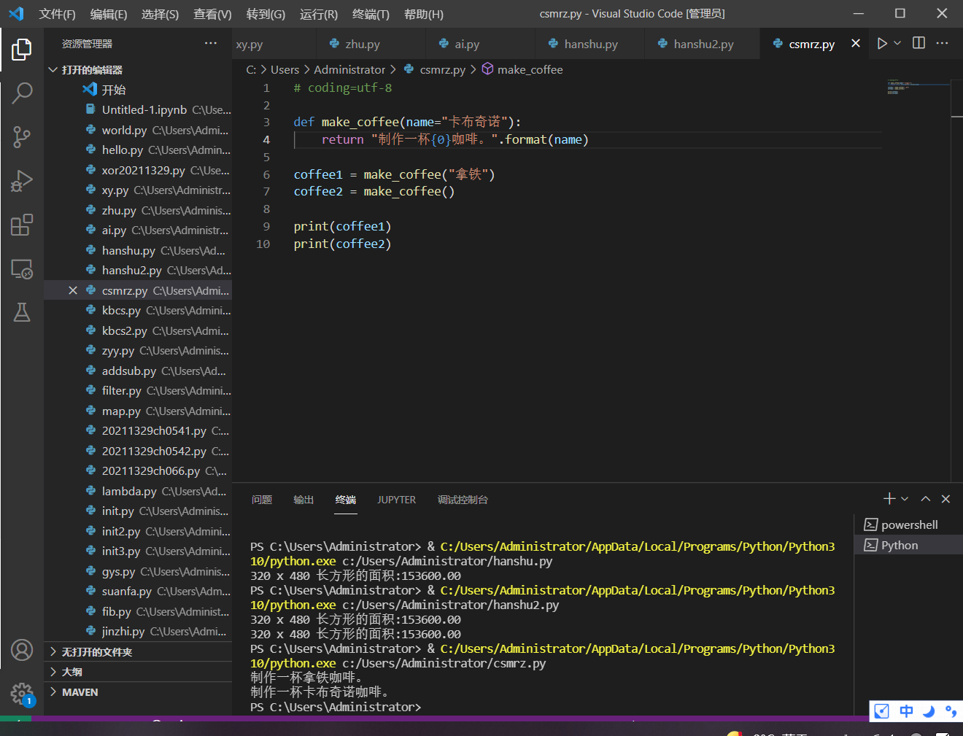Open the Search view in activity bar
This screenshot has height=736, width=963.
[22, 93]
